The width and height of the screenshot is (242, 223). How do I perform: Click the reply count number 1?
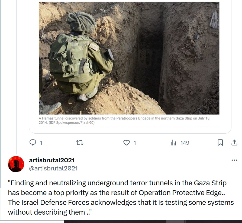tap(41, 143)
